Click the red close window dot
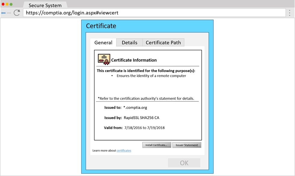This screenshot has height=176, width=295. 3,4
